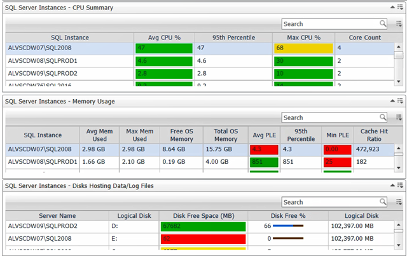The width and height of the screenshot is (407, 256).
Task: Open Disks panel title menu icon
Action: pyautogui.click(x=400, y=185)
